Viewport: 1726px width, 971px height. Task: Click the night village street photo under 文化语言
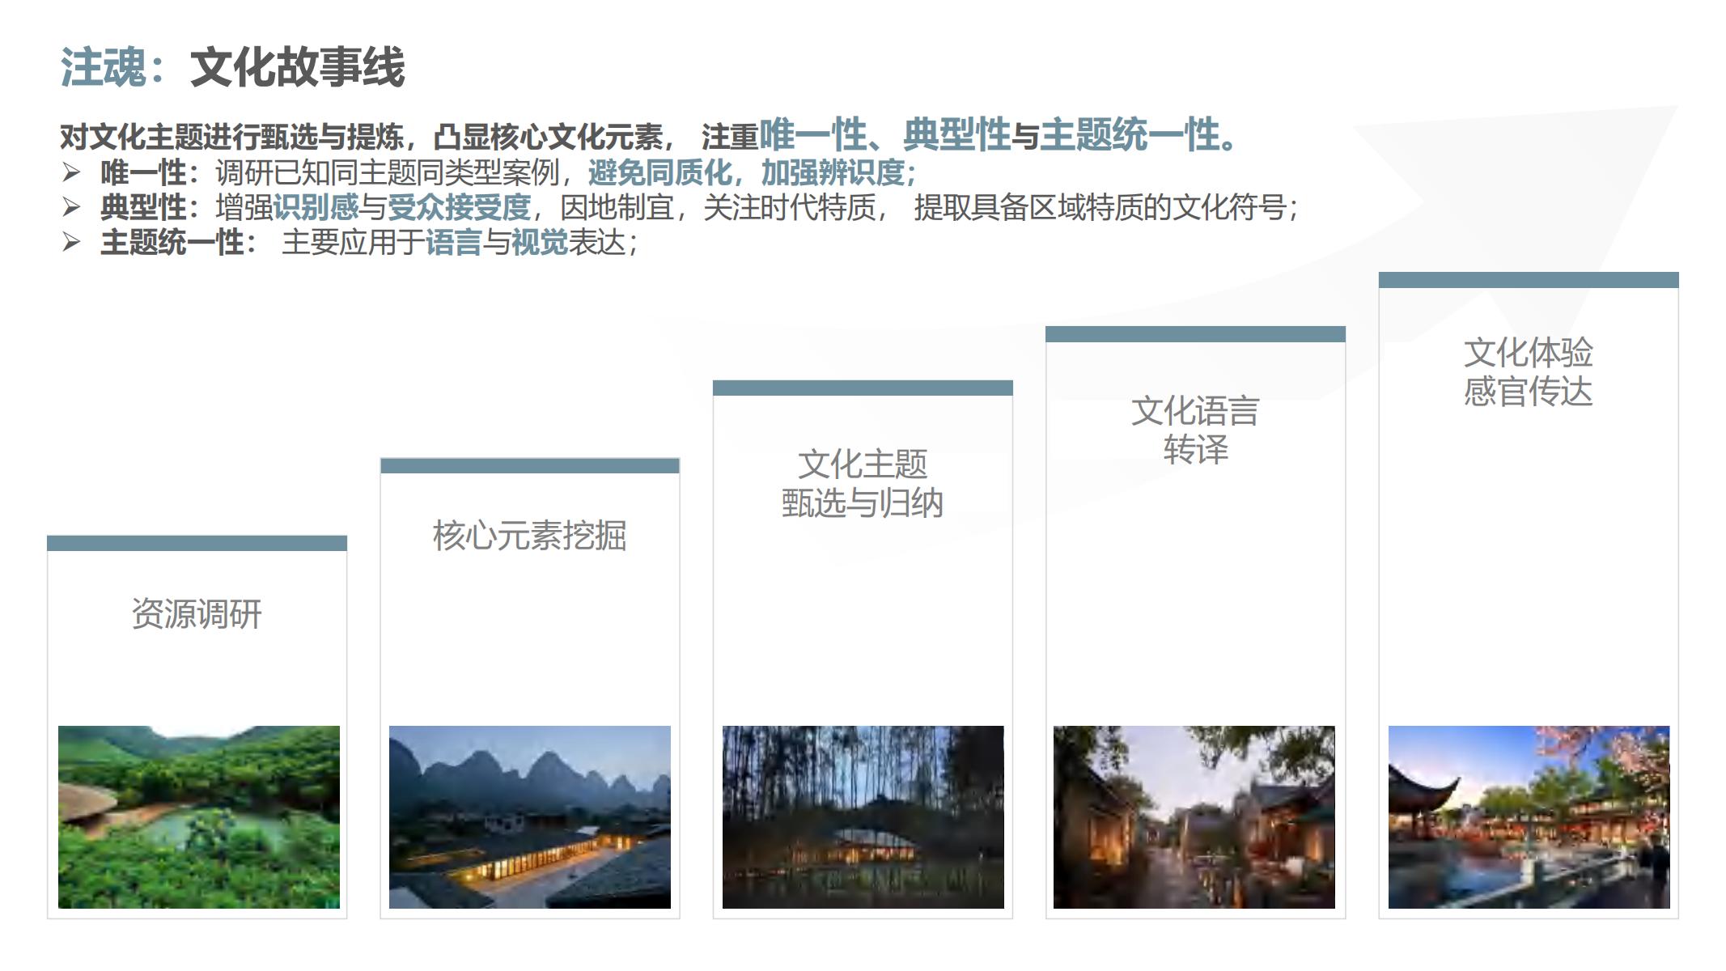(1194, 816)
